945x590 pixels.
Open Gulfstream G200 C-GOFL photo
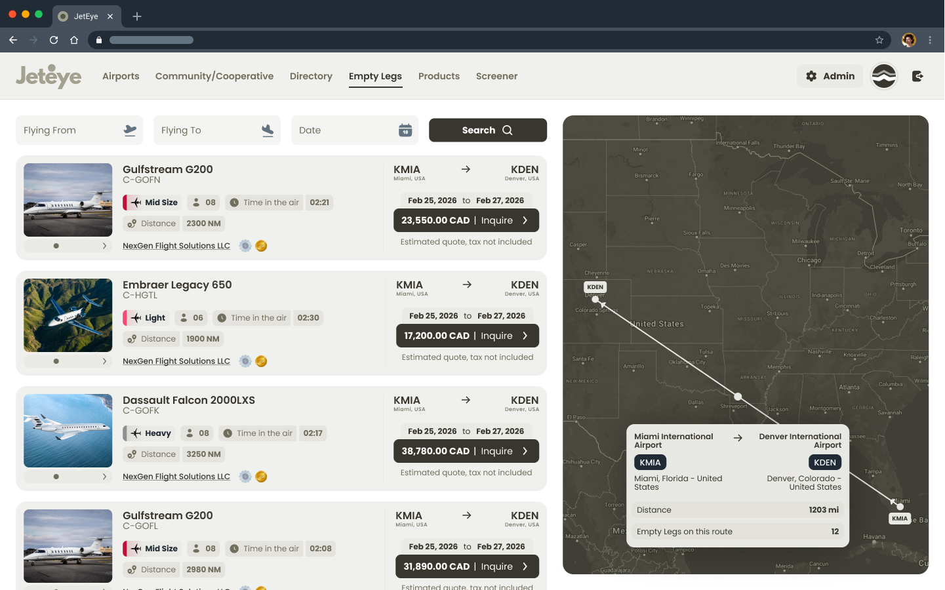pos(68,546)
